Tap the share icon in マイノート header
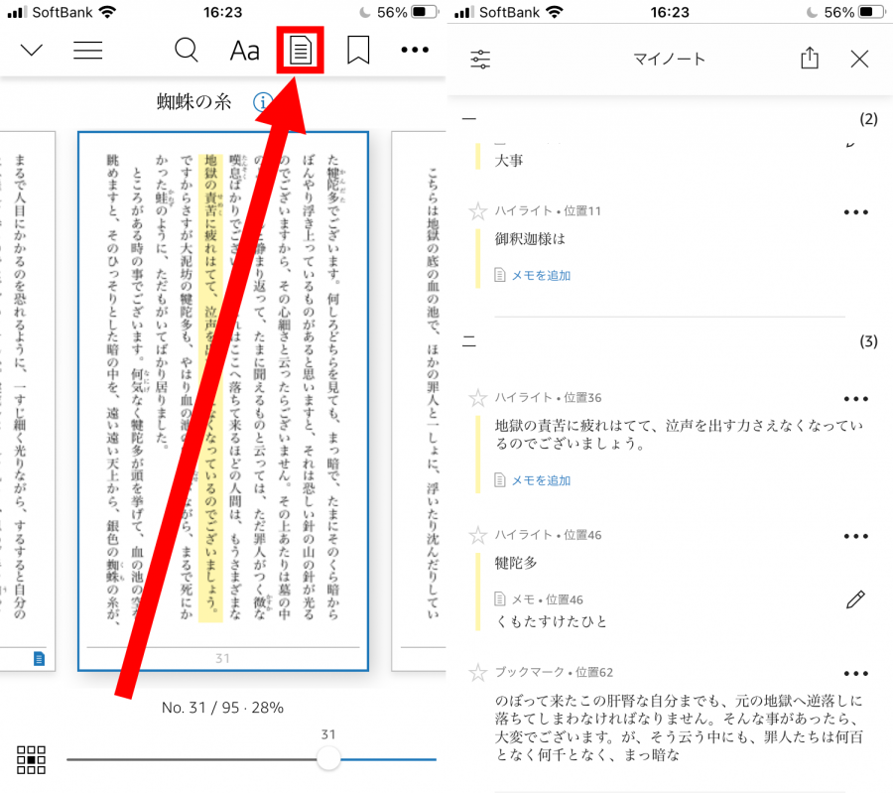 click(808, 59)
